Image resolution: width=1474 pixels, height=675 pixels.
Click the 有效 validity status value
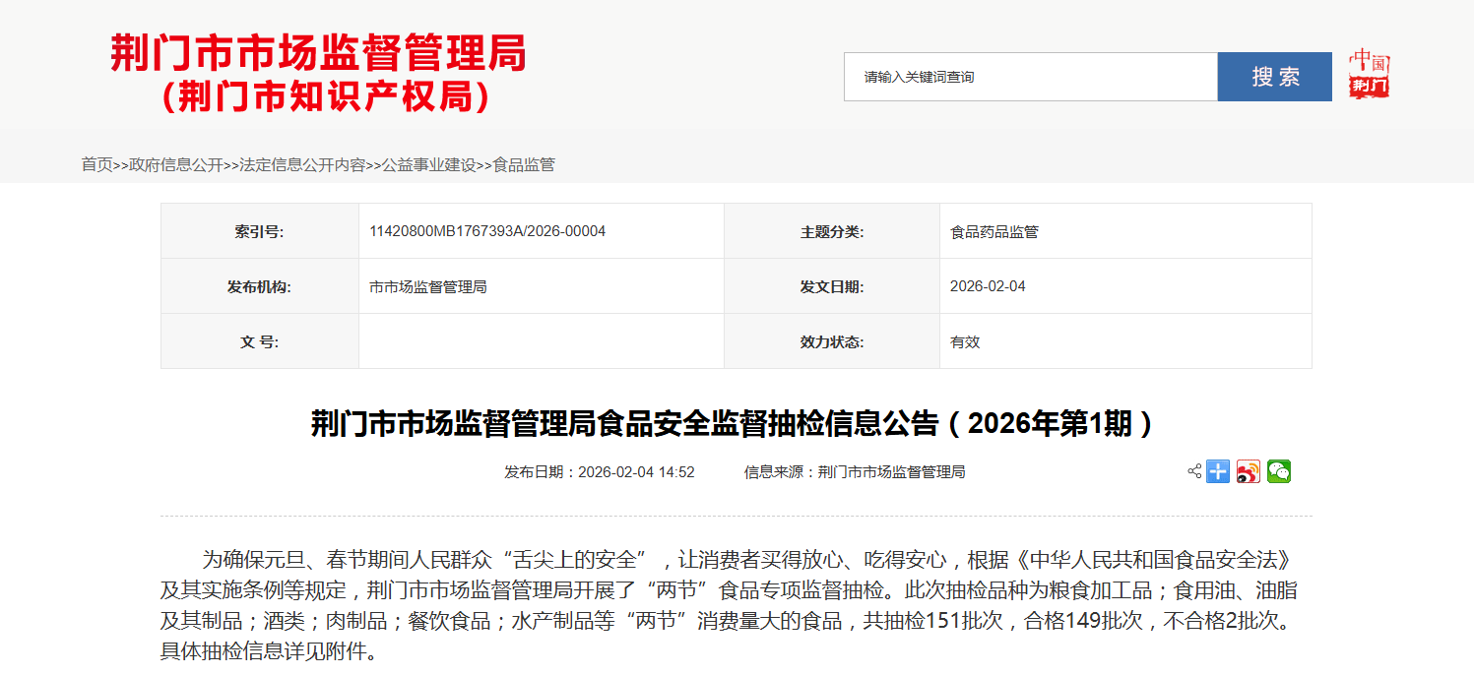[x=965, y=342]
